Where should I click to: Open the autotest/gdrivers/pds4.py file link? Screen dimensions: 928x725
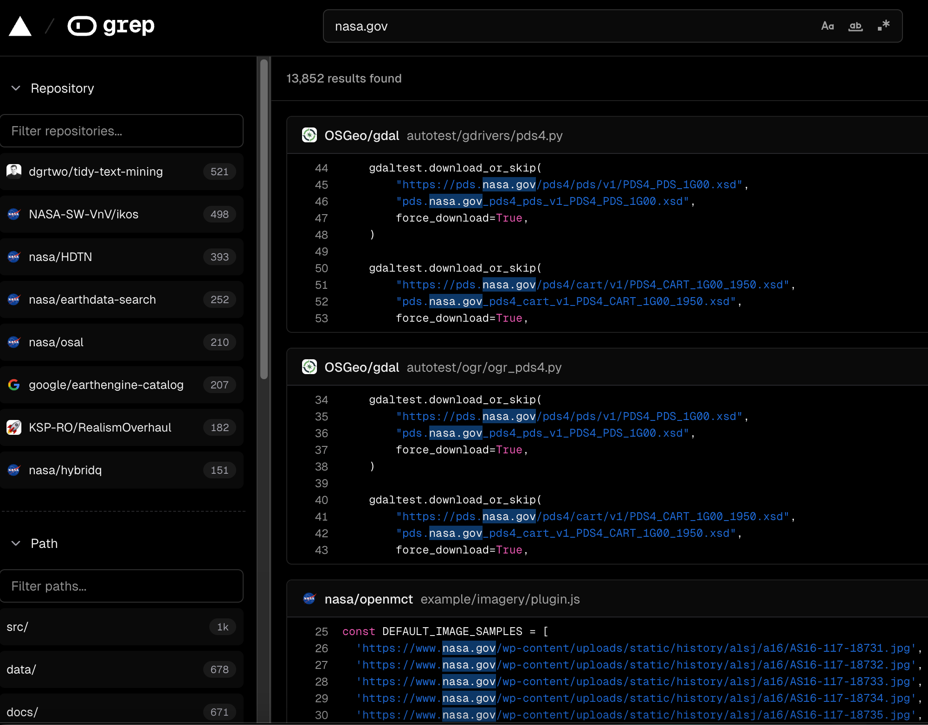point(484,135)
